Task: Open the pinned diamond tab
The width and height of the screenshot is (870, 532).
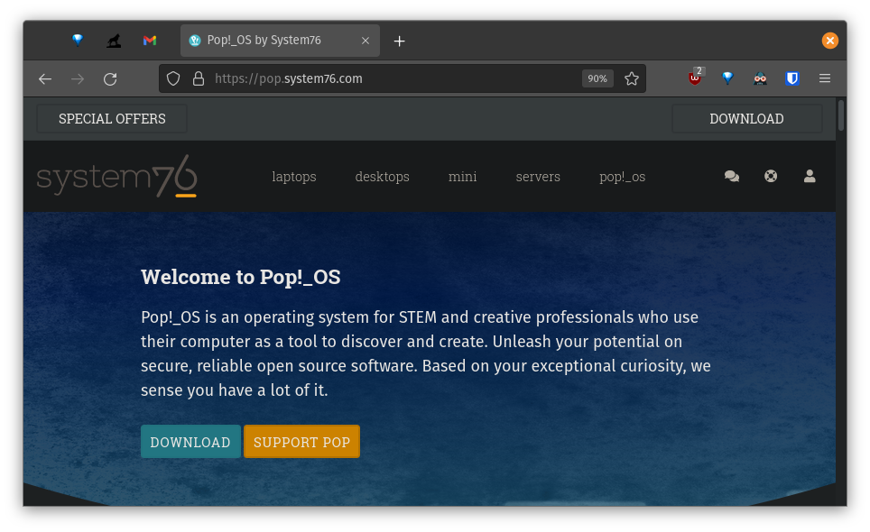Action: pos(78,41)
